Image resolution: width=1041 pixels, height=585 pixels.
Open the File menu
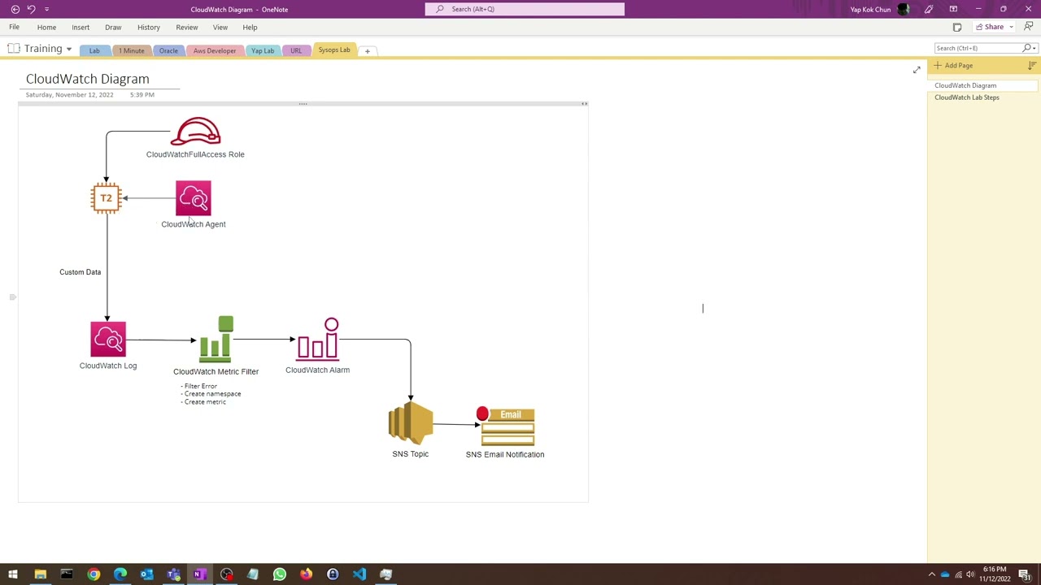pyautogui.click(x=14, y=27)
